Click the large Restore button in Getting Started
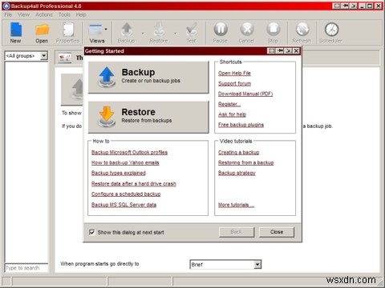Viewport: 385px width, 288px height. [x=148, y=117]
